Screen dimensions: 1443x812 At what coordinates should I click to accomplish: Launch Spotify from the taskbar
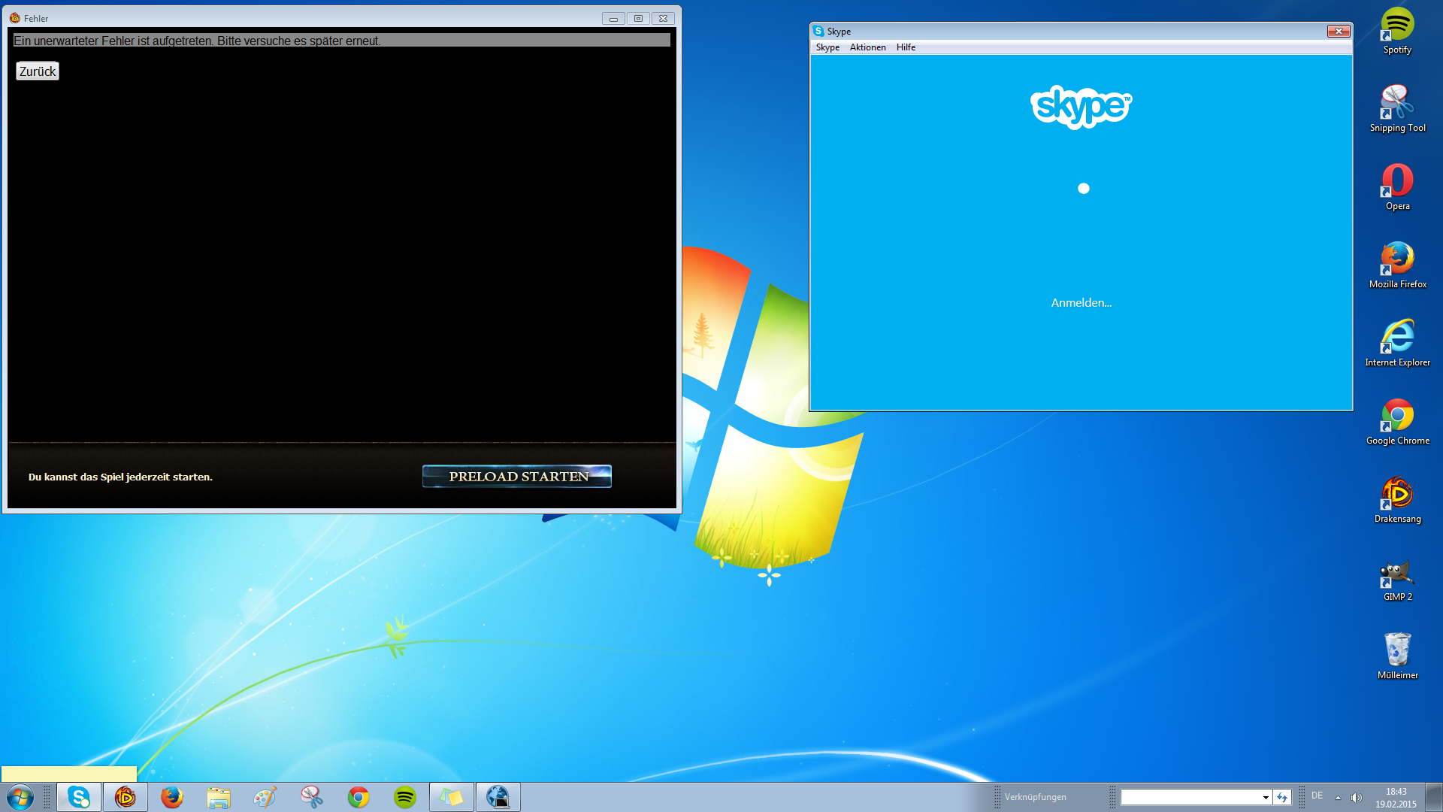tap(405, 797)
